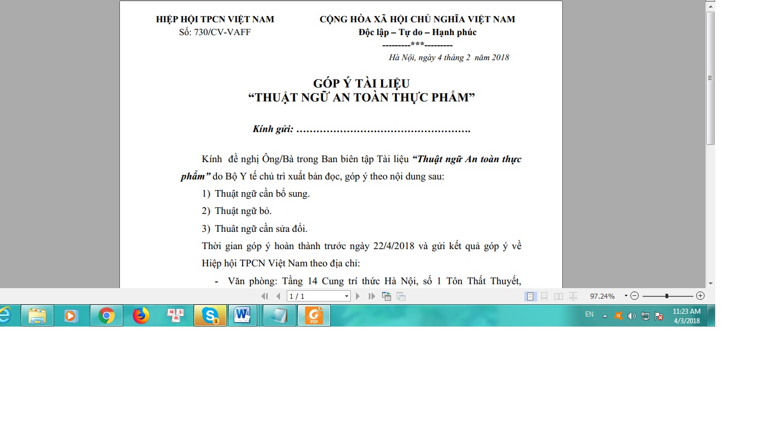Click the previous view icon
This screenshot has height=428, width=762.
pos(386,296)
